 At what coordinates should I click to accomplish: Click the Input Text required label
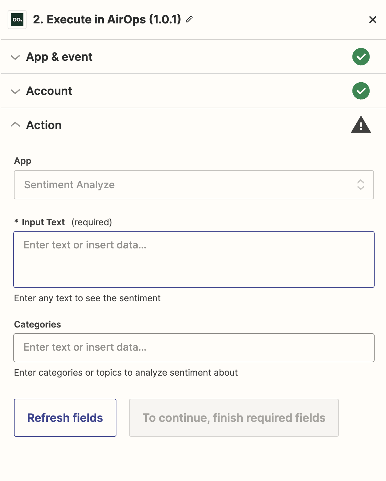[x=43, y=222]
